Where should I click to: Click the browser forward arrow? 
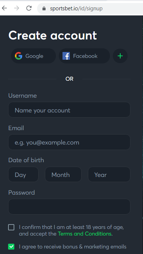pos(17,8)
